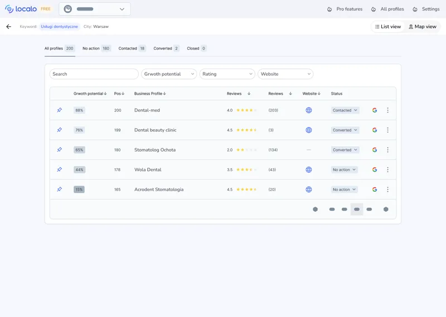This screenshot has width=446, height=317.
Task: Click Wola Dental business name
Action: coord(148,169)
